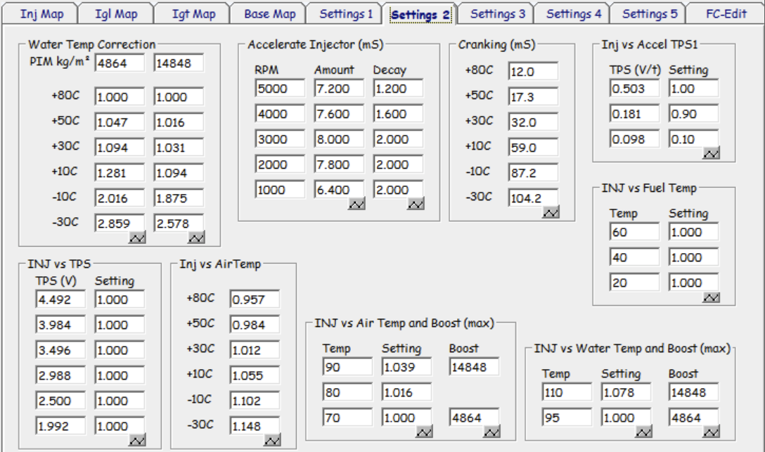This screenshot has width=765, height=452.
Task: Click the Fuel Temp 60 input field
Action: click(634, 232)
